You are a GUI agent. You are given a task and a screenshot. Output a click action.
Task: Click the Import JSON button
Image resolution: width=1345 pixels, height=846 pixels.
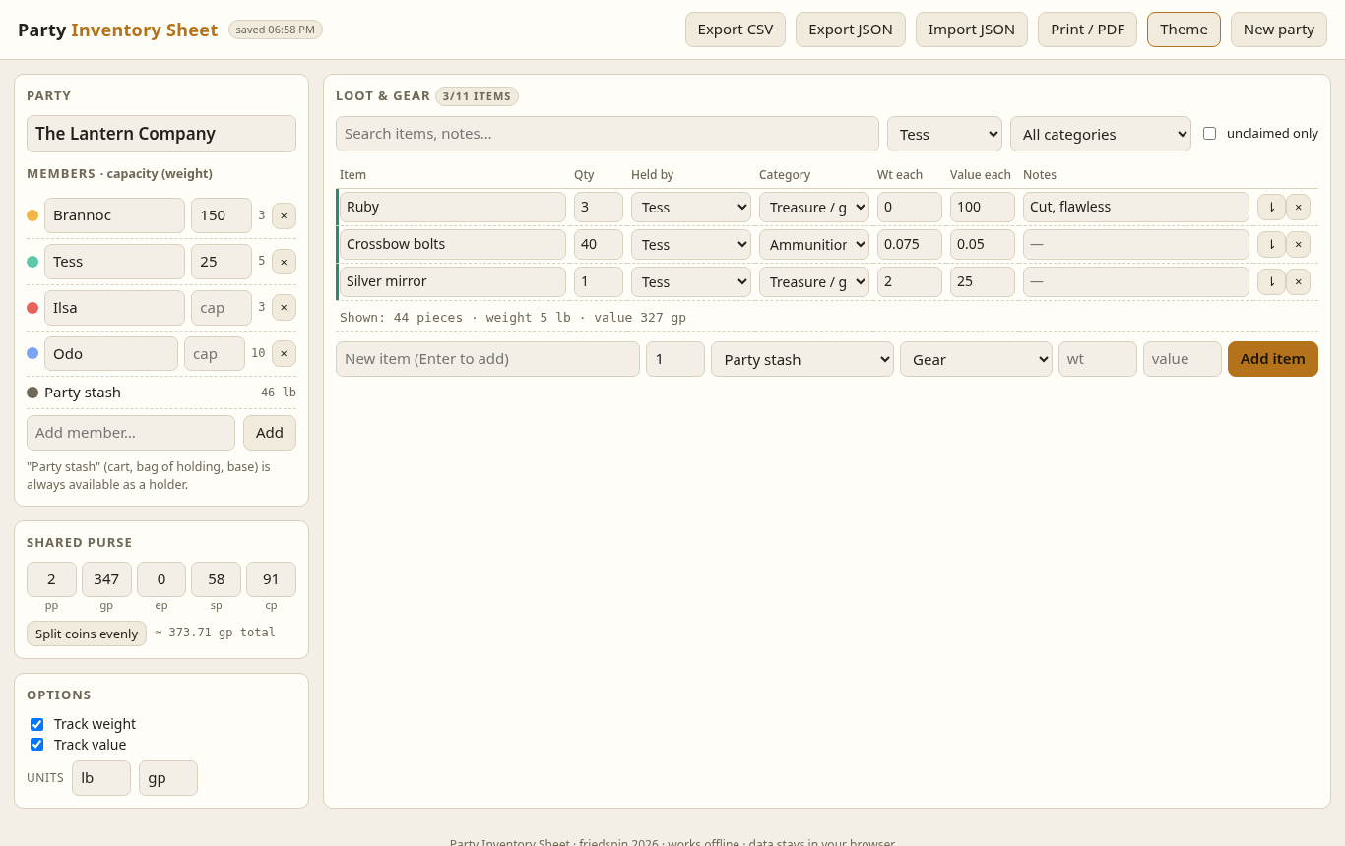(x=972, y=30)
